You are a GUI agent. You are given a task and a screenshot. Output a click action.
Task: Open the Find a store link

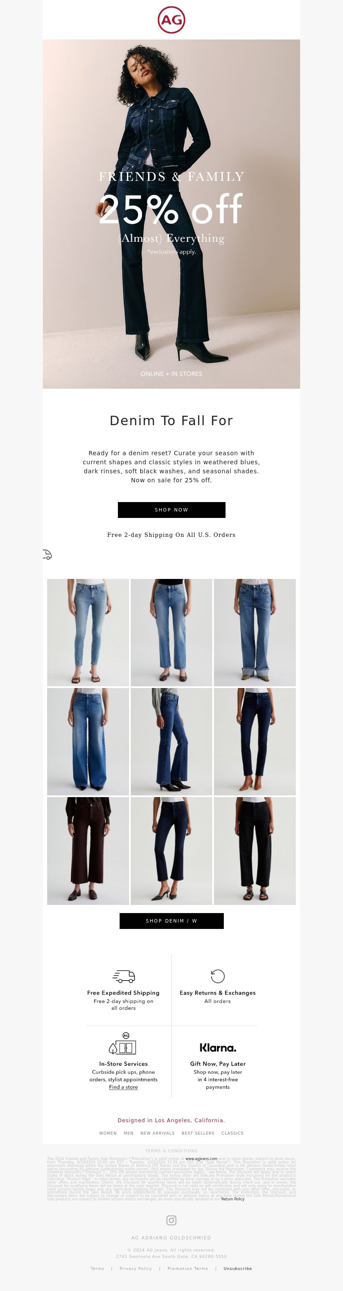(x=123, y=1087)
